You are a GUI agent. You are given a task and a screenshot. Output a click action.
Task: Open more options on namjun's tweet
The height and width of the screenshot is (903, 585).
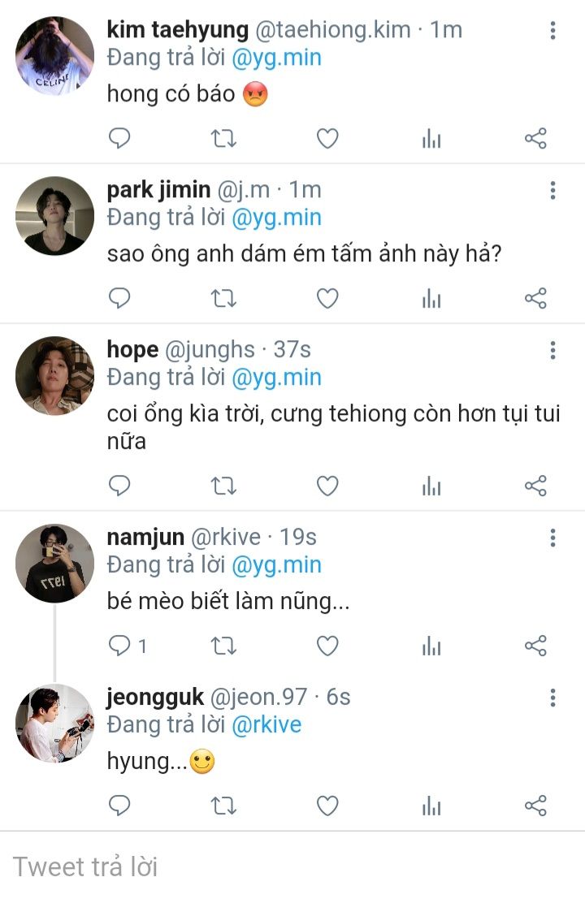click(552, 538)
